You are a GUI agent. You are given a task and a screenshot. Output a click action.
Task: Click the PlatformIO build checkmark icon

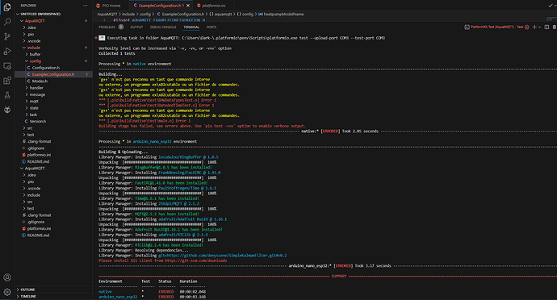pyautogui.click(x=551, y=6)
